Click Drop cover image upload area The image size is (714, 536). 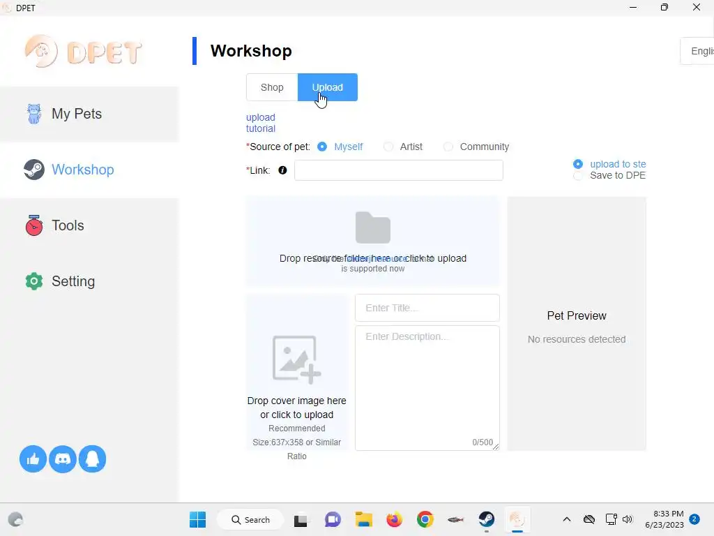297,373
